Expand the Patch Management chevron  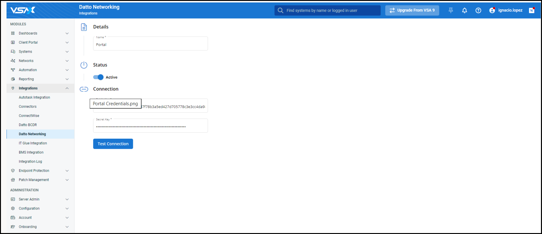[67, 180]
